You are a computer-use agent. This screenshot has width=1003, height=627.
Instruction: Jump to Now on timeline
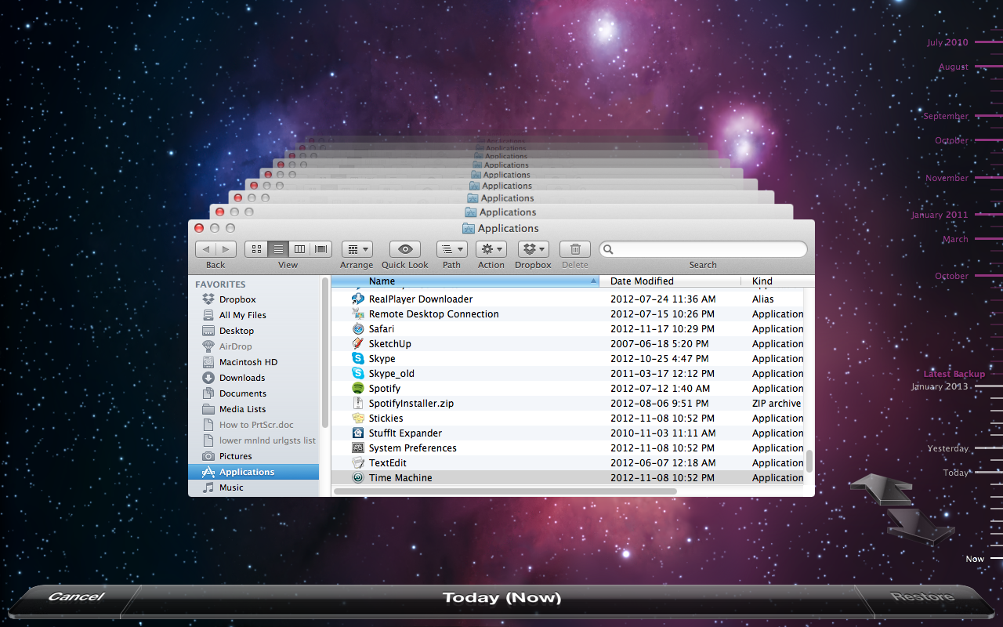pyautogui.click(x=975, y=559)
